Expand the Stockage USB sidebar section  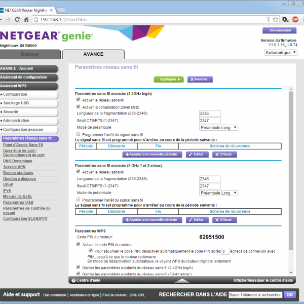pos(29,103)
